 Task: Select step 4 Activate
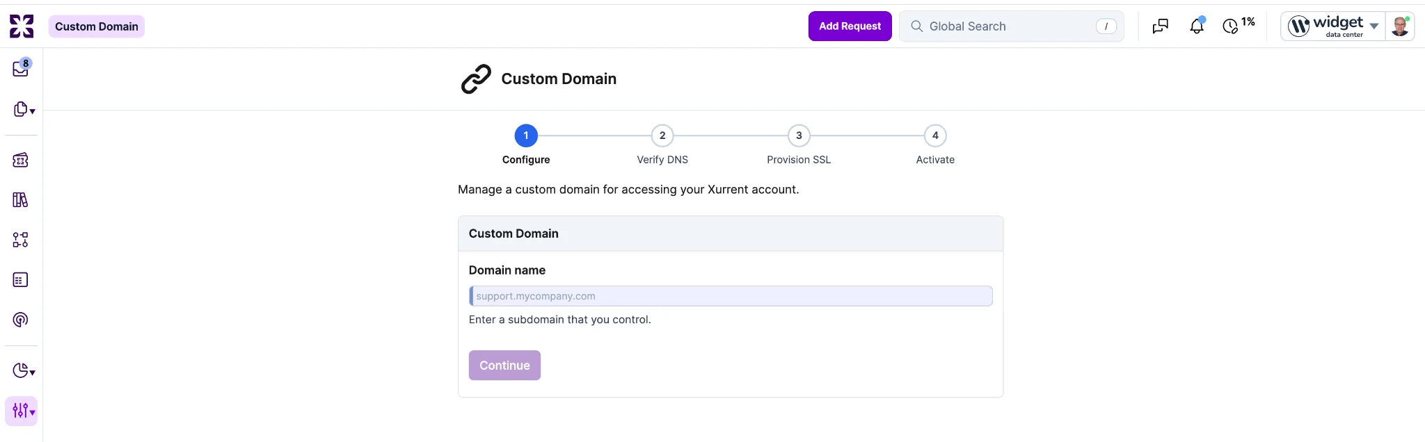(935, 145)
